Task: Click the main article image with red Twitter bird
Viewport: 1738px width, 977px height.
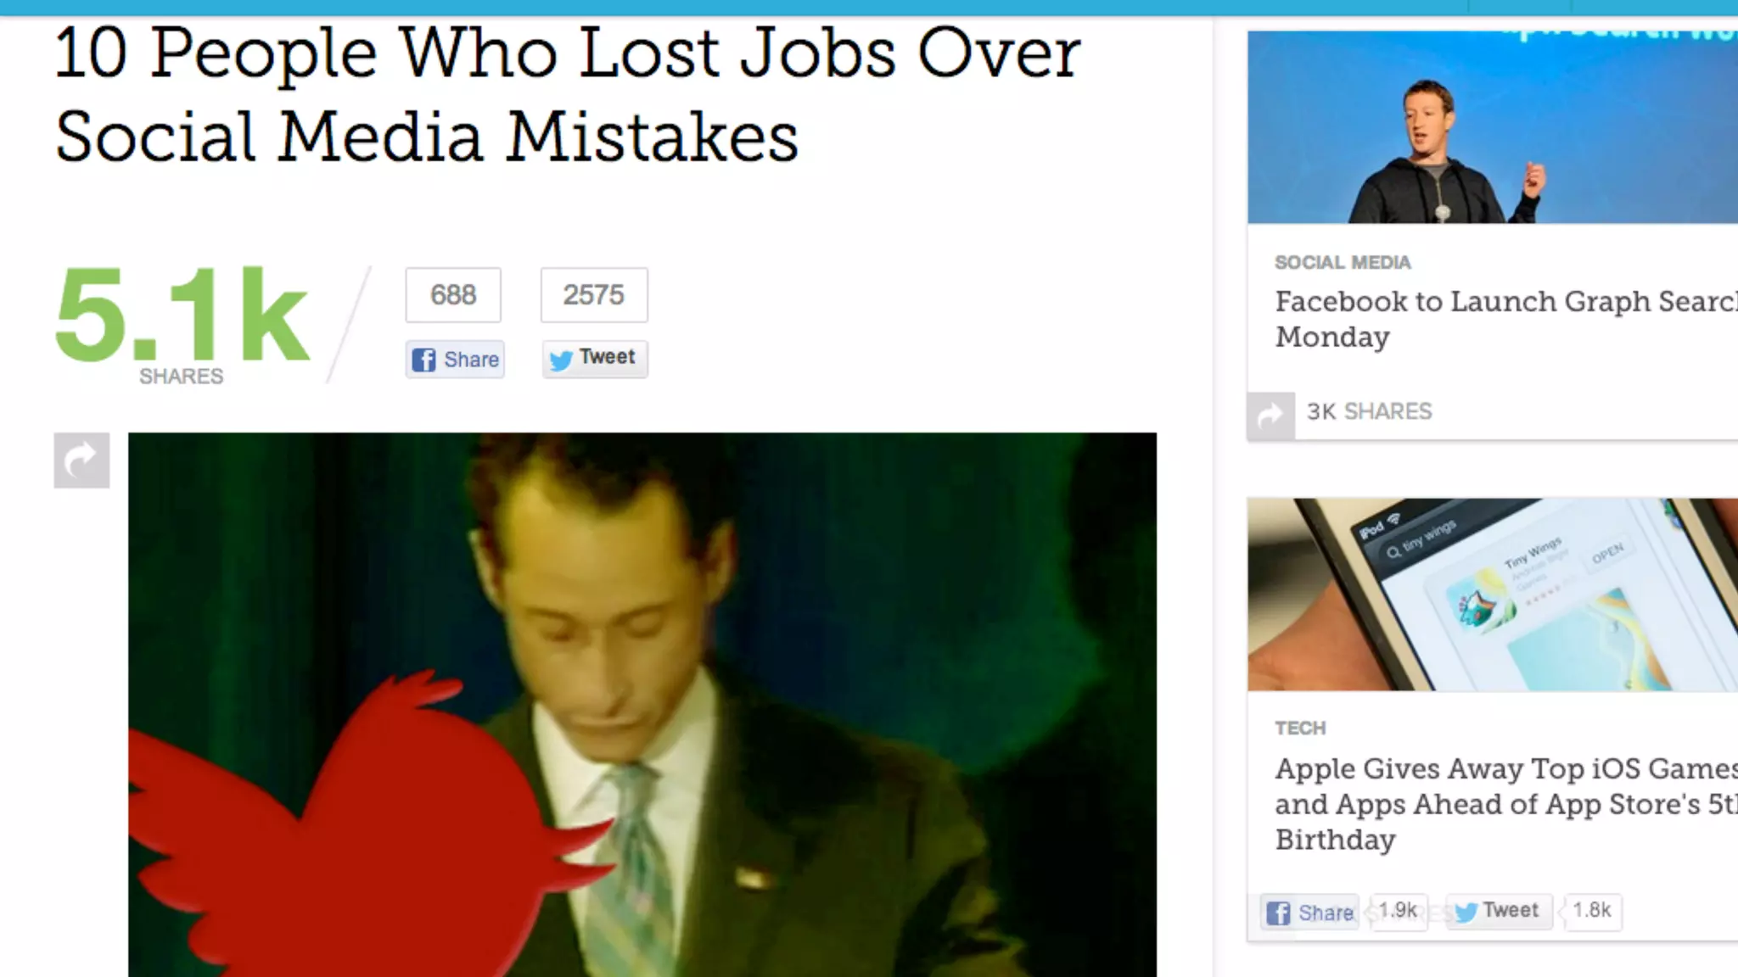Action: [x=642, y=705]
